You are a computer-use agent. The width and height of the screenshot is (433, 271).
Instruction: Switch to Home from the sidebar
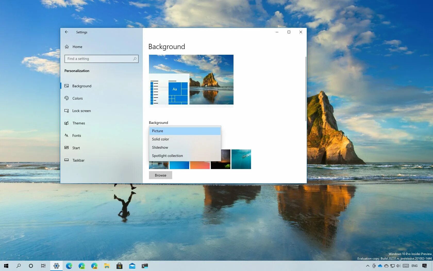point(77,47)
